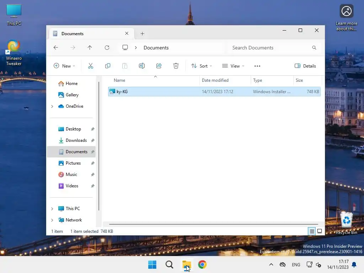Click ENG language indicator in tray
This screenshot has height=273, width=364.
click(x=296, y=264)
